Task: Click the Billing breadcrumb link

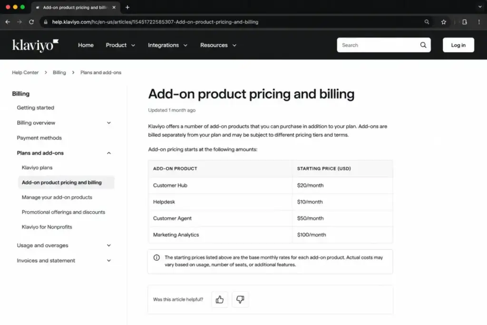Action: point(59,72)
